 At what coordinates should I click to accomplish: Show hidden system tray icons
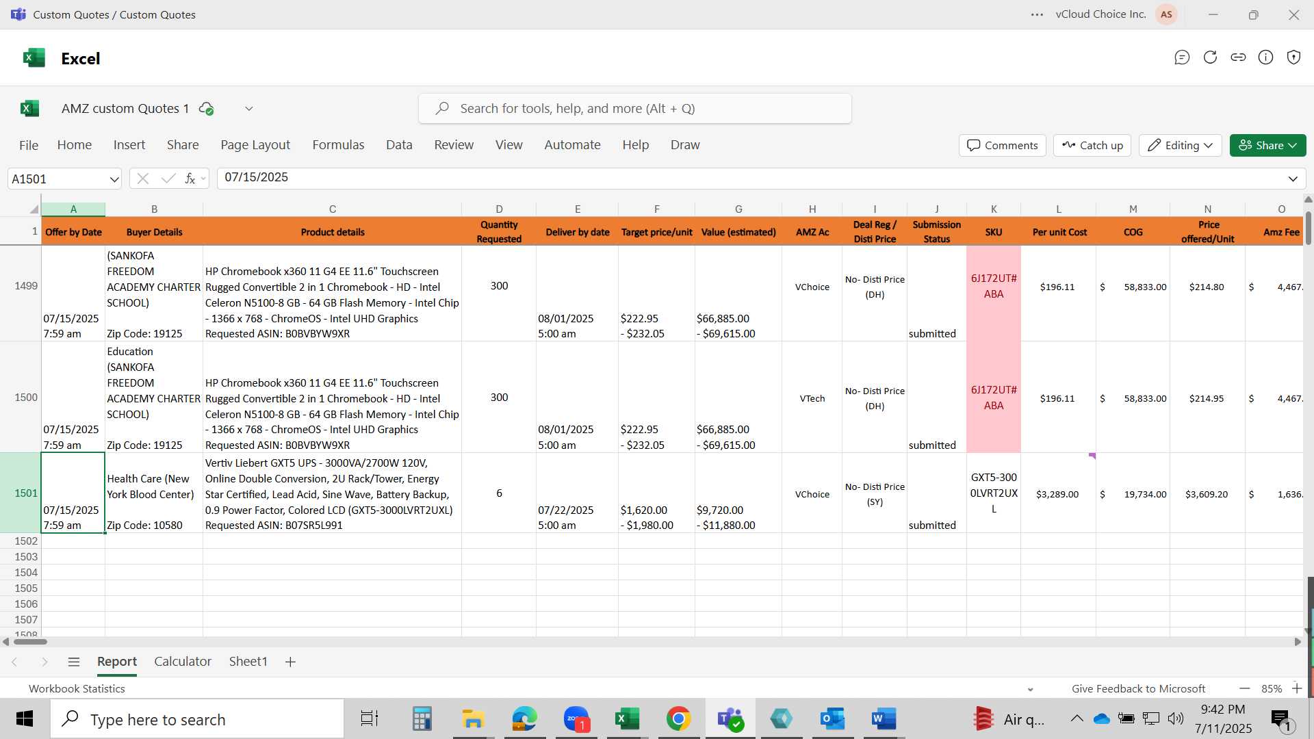[1077, 718]
